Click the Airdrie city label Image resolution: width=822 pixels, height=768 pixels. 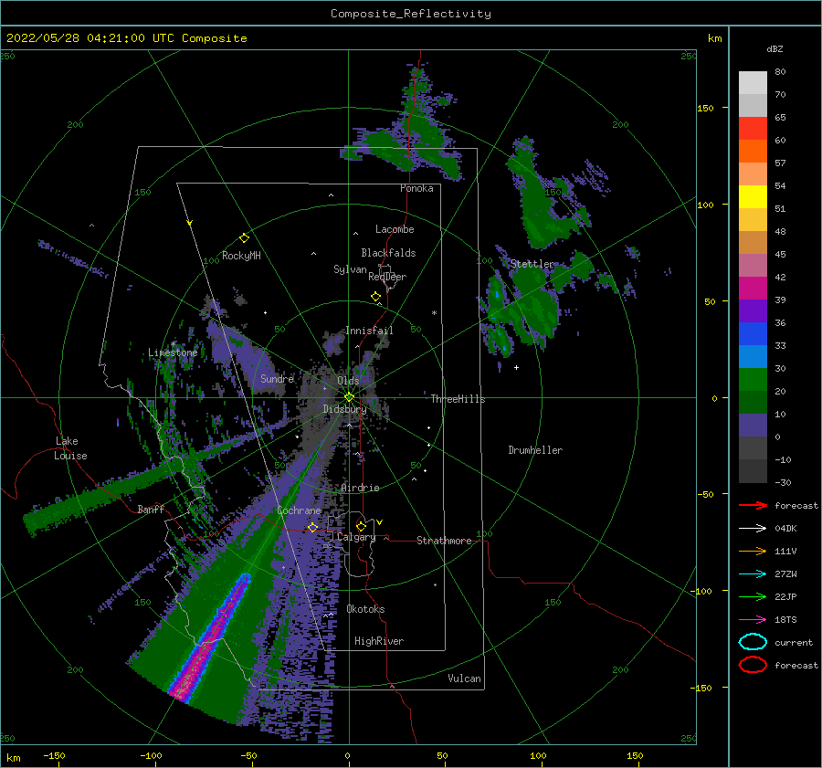[360, 488]
